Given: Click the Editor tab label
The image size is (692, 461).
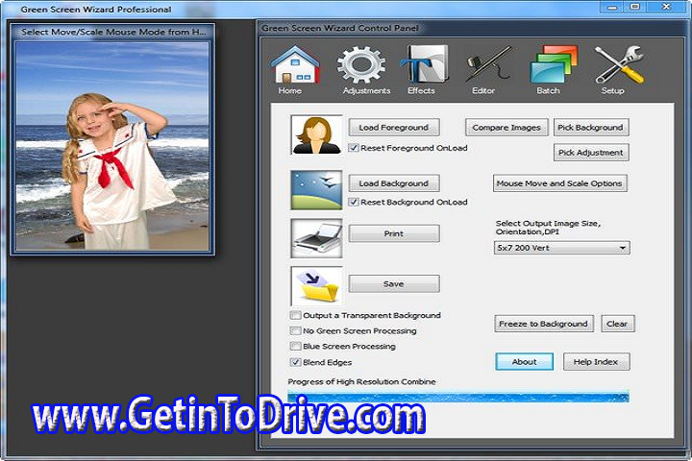Looking at the screenshot, I should tap(483, 90).
